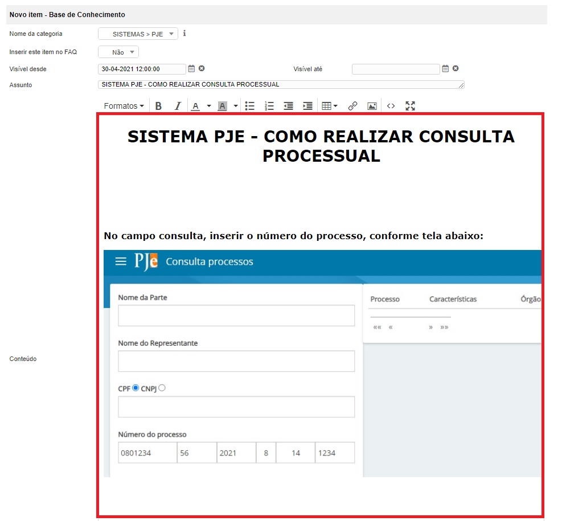
Task: Select the CPF radio button
Action: [136, 388]
